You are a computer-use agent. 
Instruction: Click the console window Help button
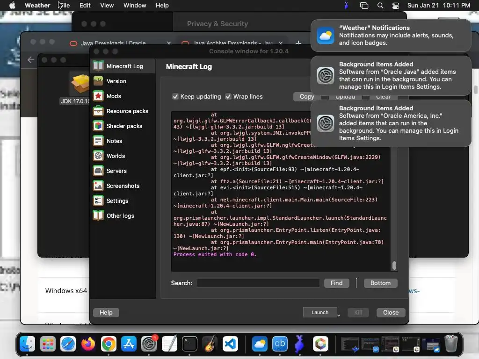106,312
